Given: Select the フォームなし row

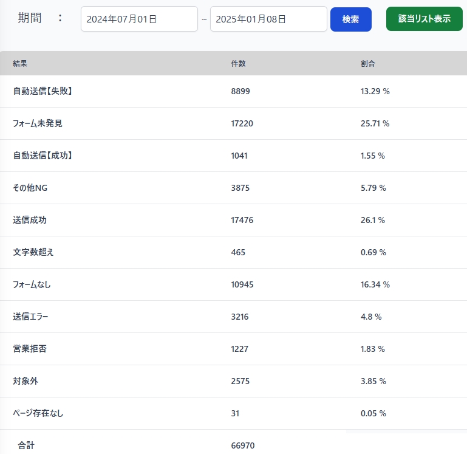Looking at the screenshot, I should click(34, 284).
